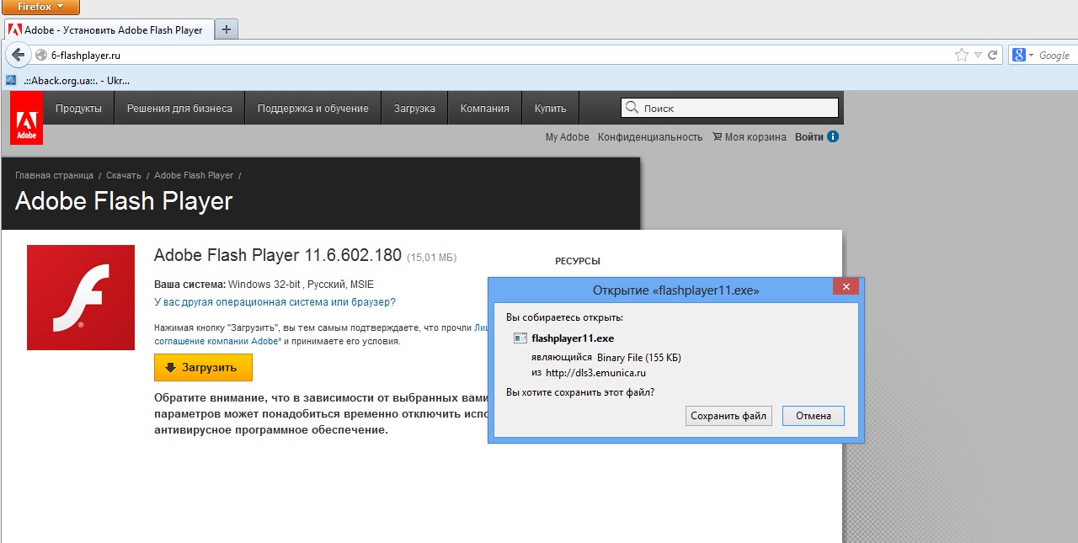1078x543 pixels.
Task: Select the Adobe Flash Player browser tab
Action: [107, 29]
